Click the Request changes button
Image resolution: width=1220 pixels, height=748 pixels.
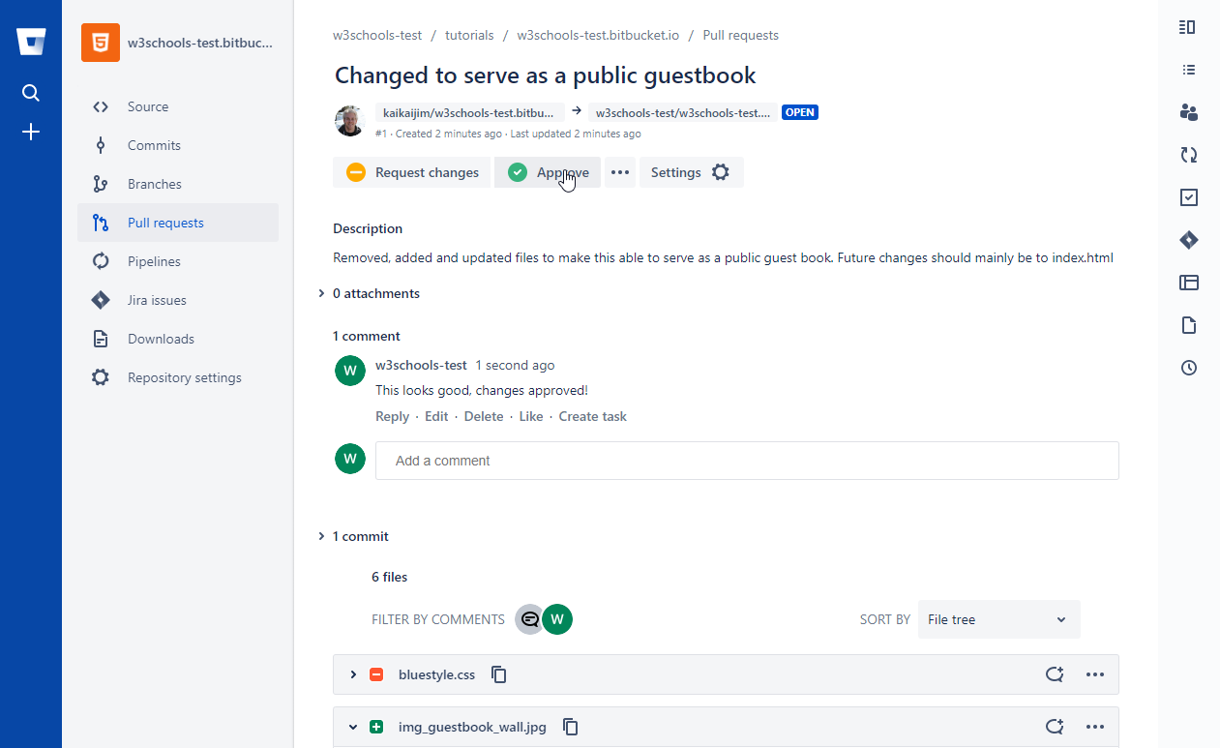pyautogui.click(x=412, y=172)
